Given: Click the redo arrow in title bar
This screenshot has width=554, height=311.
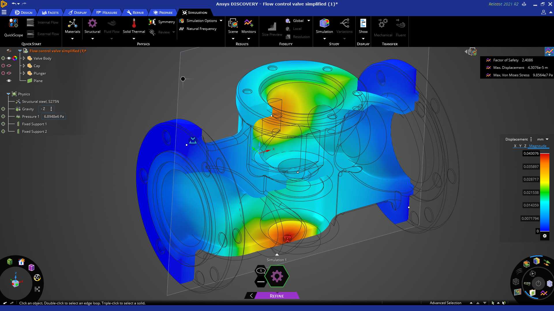Looking at the screenshot, I should (x=24, y=4).
